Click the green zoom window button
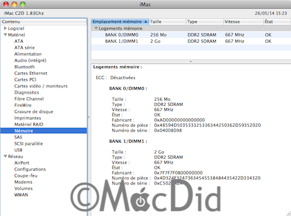 (x=23, y=4)
